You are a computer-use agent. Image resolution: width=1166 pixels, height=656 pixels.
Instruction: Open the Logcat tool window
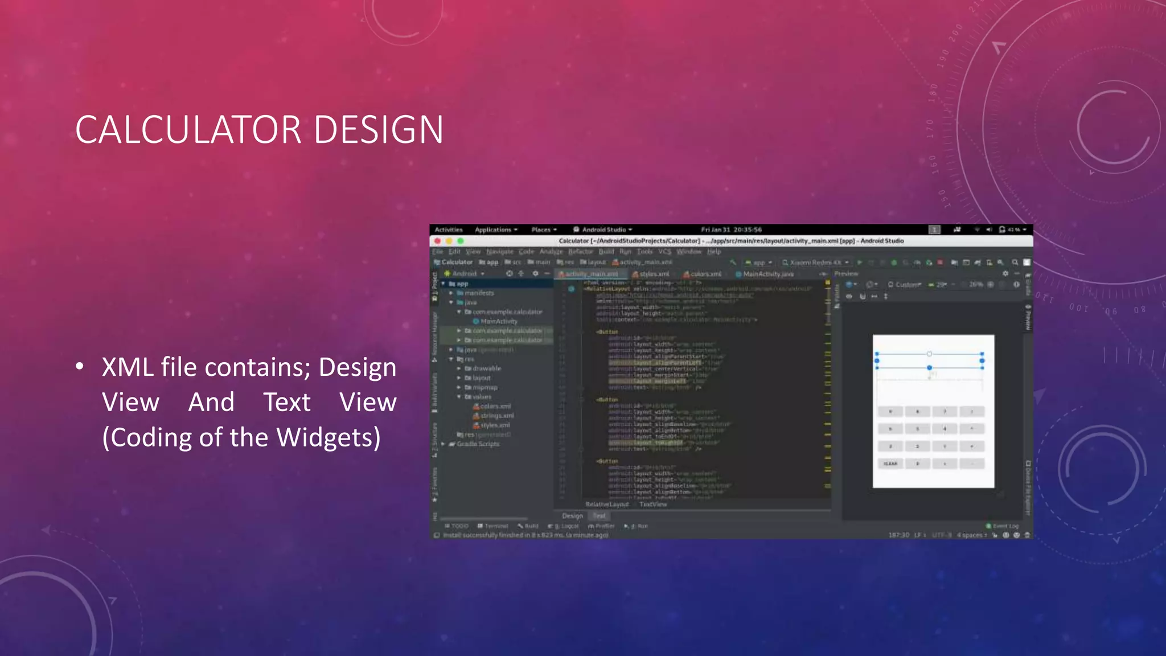coord(564,526)
